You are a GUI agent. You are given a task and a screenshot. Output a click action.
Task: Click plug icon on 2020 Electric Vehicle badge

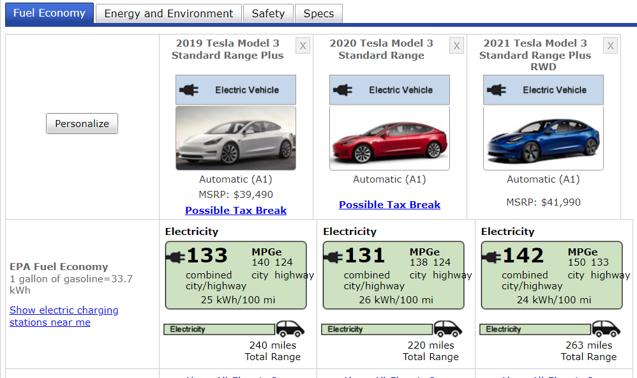[343, 90]
